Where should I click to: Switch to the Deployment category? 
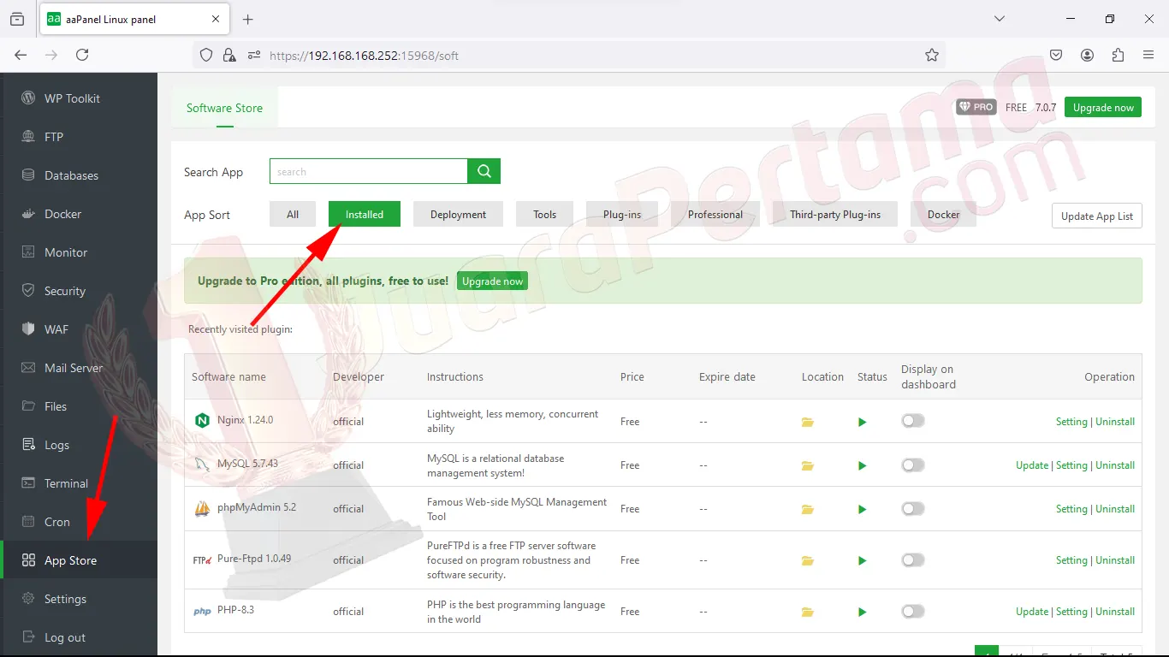(458, 214)
